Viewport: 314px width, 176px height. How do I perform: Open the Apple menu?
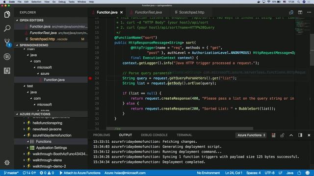coord(4,2)
